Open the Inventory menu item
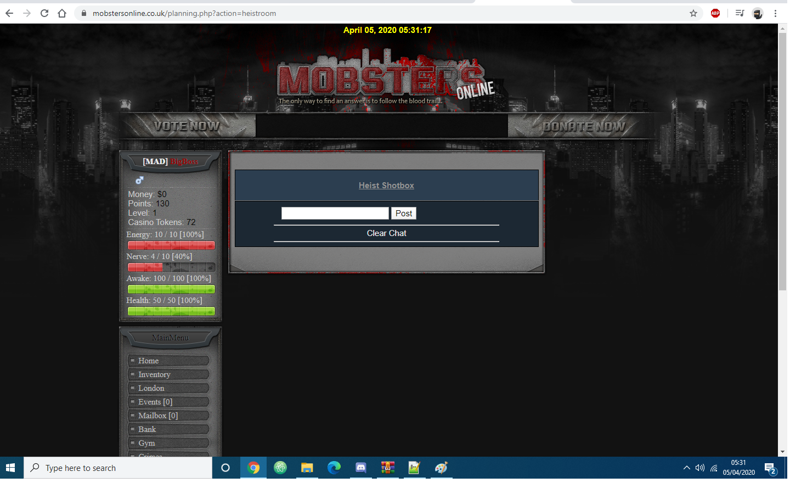The height and width of the screenshot is (494, 790). (154, 374)
